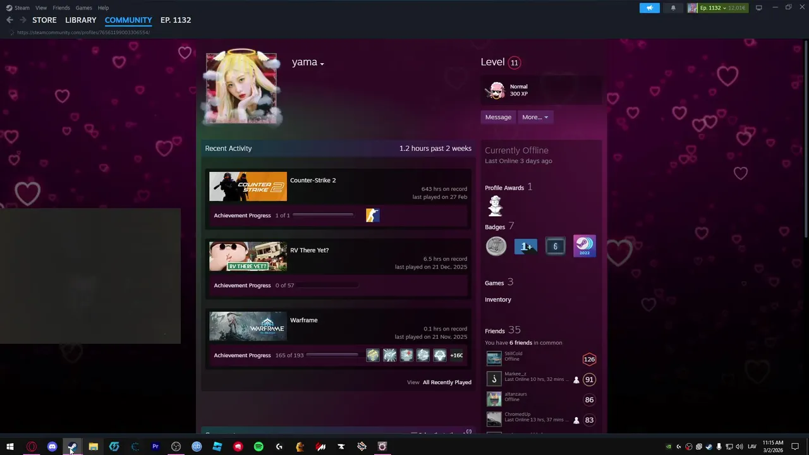The image size is (809, 455).
Task: Open the notifications bell
Action: tap(673, 8)
